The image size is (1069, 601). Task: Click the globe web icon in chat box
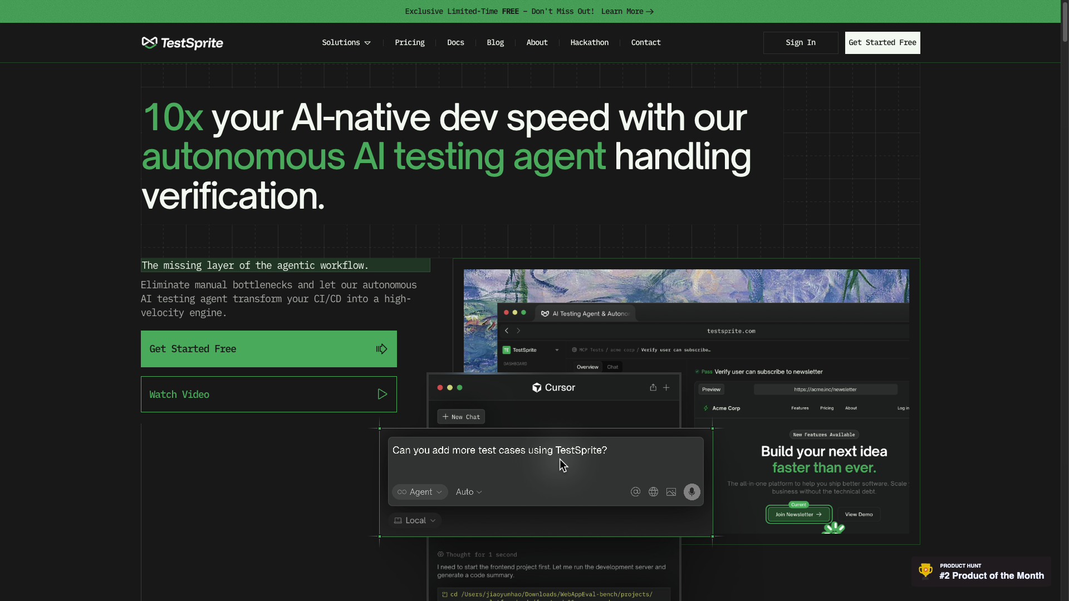[x=653, y=492]
